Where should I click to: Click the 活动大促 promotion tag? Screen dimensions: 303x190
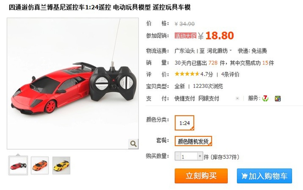pyautogui.click(x=185, y=36)
